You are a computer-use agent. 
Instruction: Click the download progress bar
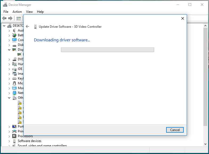click(108, 50)
